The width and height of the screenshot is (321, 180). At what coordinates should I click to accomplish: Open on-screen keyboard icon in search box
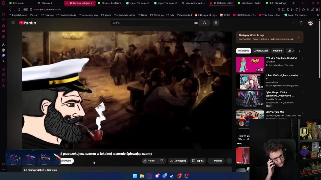196,23
